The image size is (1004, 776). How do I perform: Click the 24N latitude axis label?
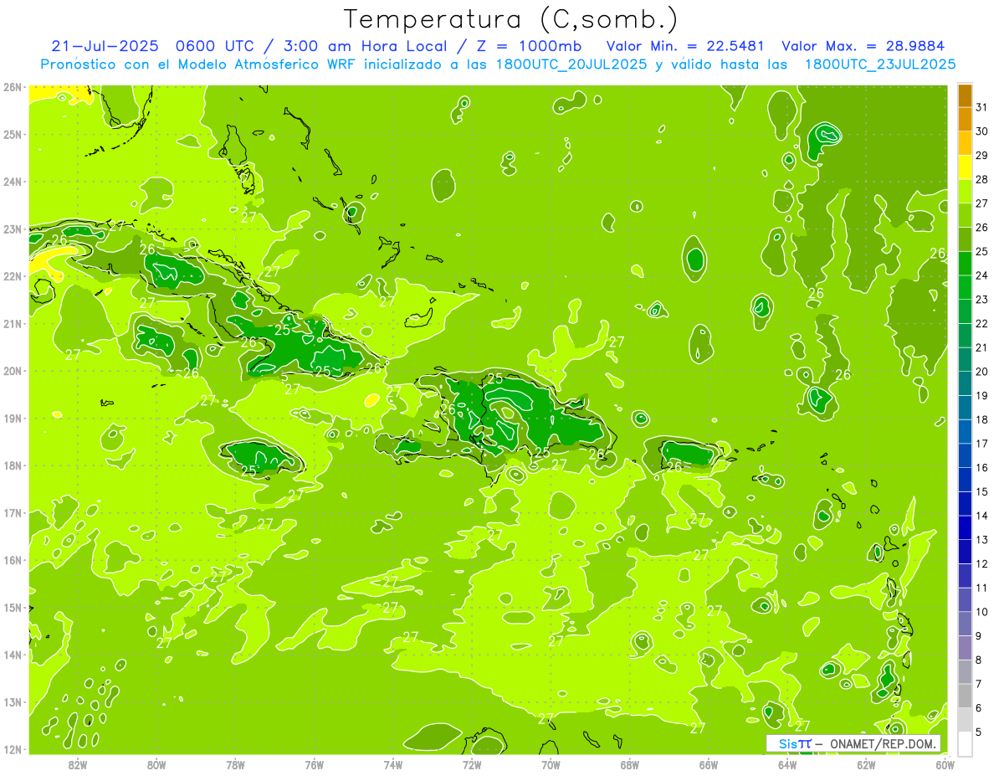pyautogui.click(x=13, y=182)
